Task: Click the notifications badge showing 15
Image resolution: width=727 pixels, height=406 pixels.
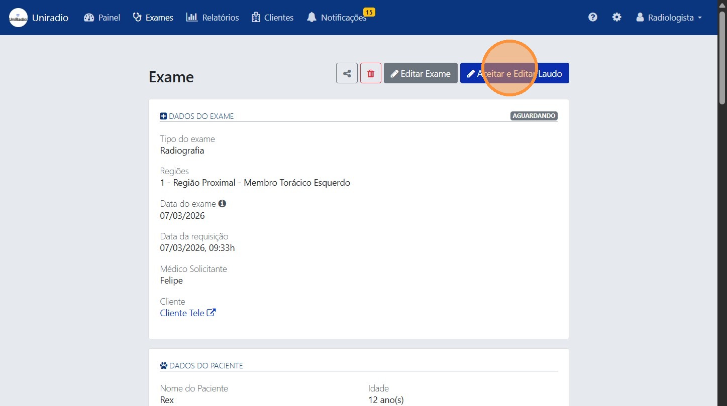Action: (369, 12)
